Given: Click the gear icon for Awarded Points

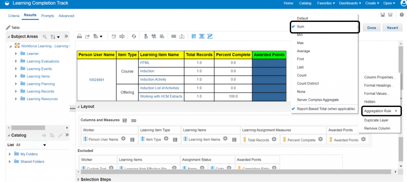Looking at the screenshot, I should (363, 139).
